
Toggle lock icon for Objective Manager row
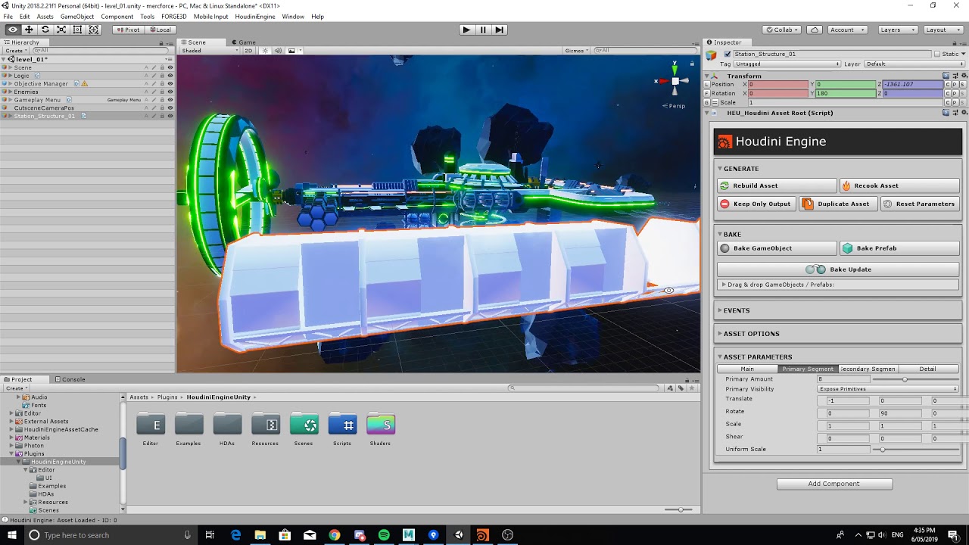(161, 83)
